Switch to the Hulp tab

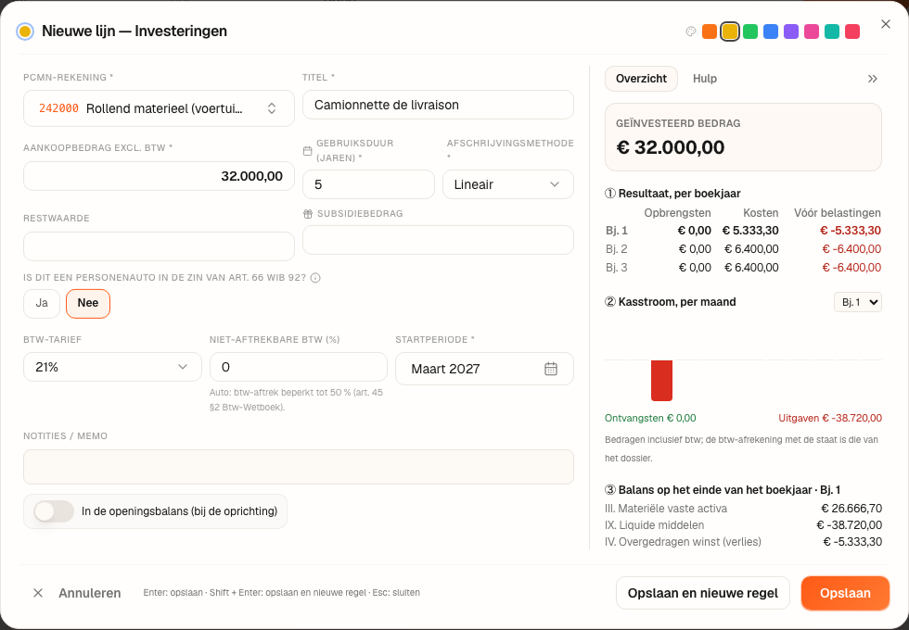click(705, 79)
